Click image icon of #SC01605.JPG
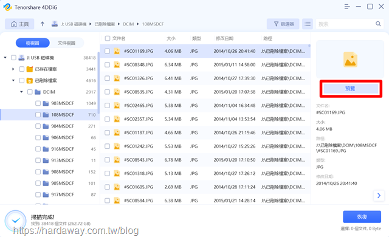This screenshot has height=237, width=389. point(117,187)
